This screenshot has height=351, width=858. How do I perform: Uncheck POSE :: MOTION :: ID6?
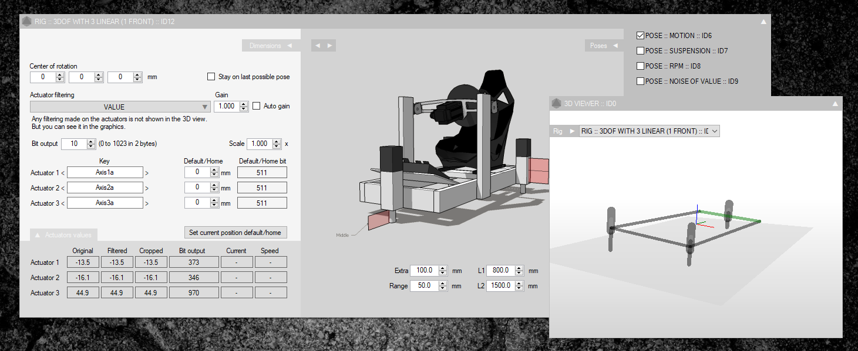(640, 36)
